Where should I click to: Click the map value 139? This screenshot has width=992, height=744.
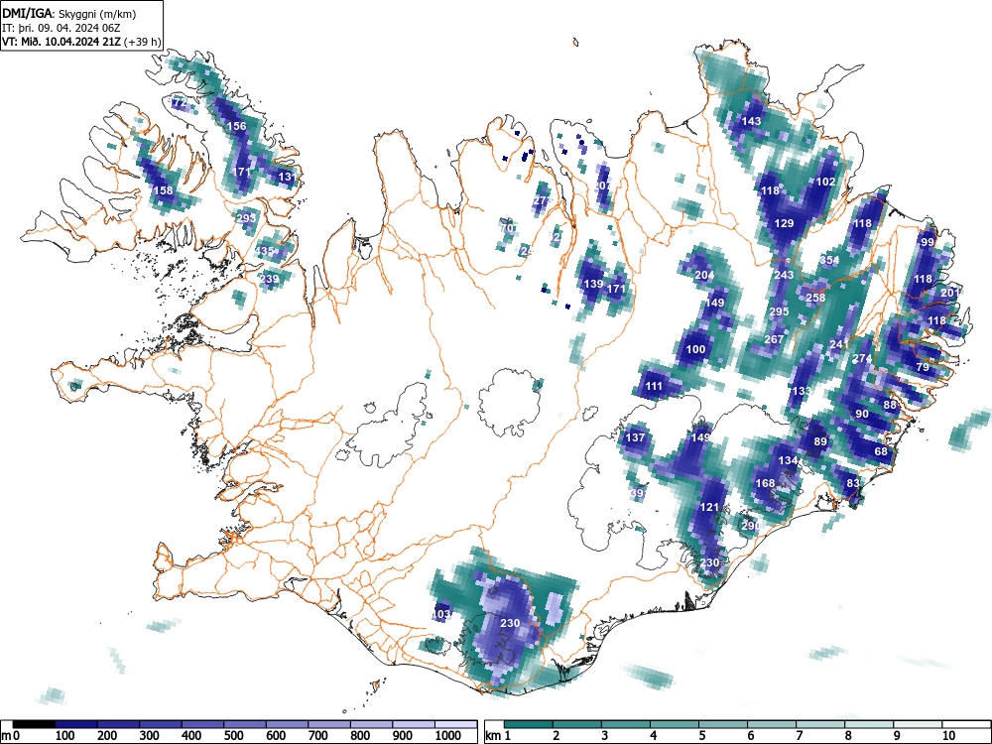(x=593, y=284)
